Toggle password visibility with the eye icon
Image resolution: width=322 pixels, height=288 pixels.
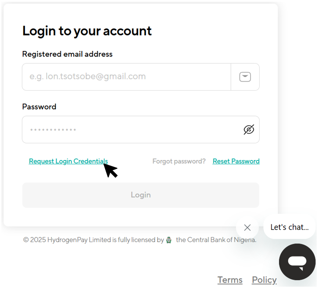coord(249,129)
